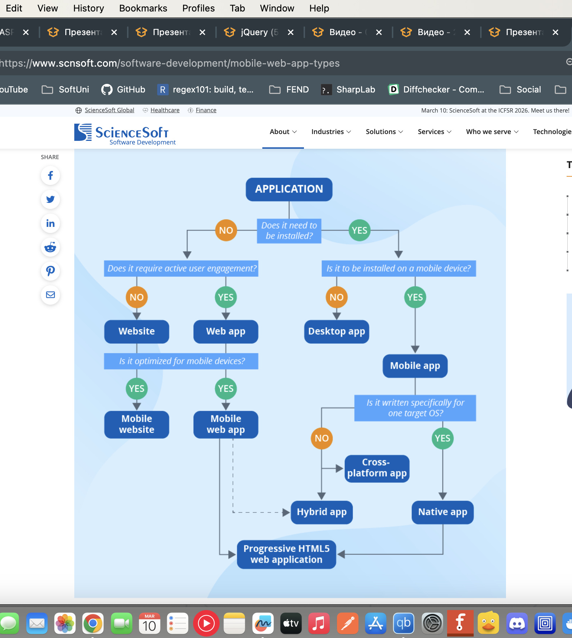
Task: Click the ScienceSoft logo
Action: (x=125, y=134)
